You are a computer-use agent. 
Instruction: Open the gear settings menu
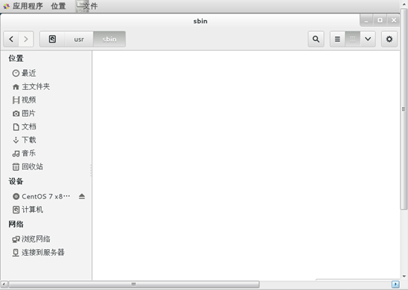(x=389, y=39)
